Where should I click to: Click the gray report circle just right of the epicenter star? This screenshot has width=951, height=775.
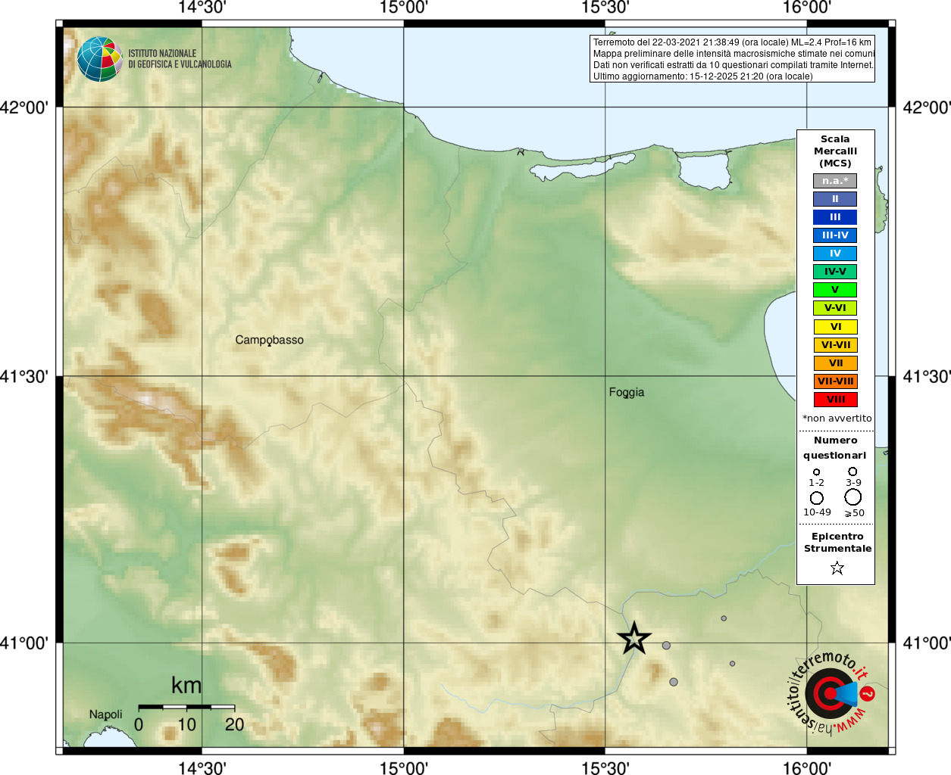[x=666, y=646]
